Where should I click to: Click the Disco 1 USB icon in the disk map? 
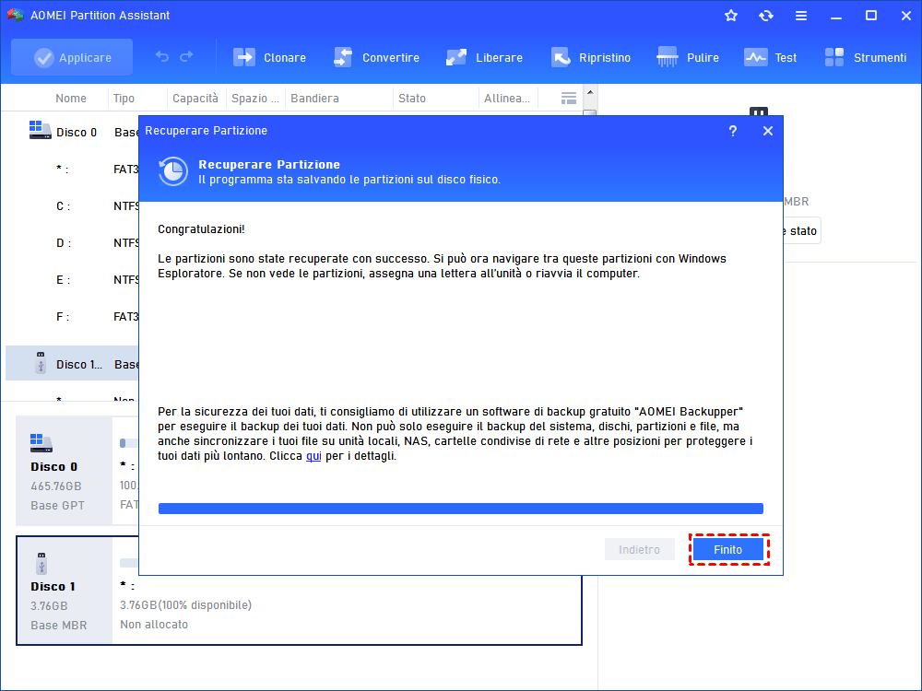tap(41, 564)
